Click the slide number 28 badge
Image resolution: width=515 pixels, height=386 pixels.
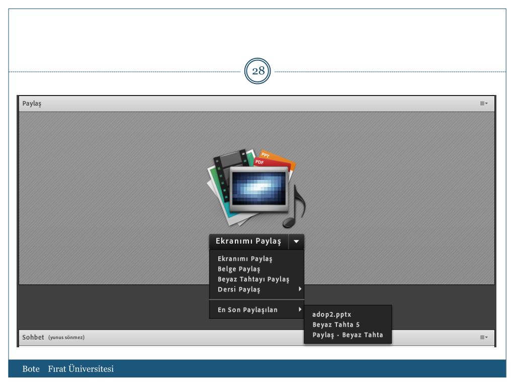[257, 71]
